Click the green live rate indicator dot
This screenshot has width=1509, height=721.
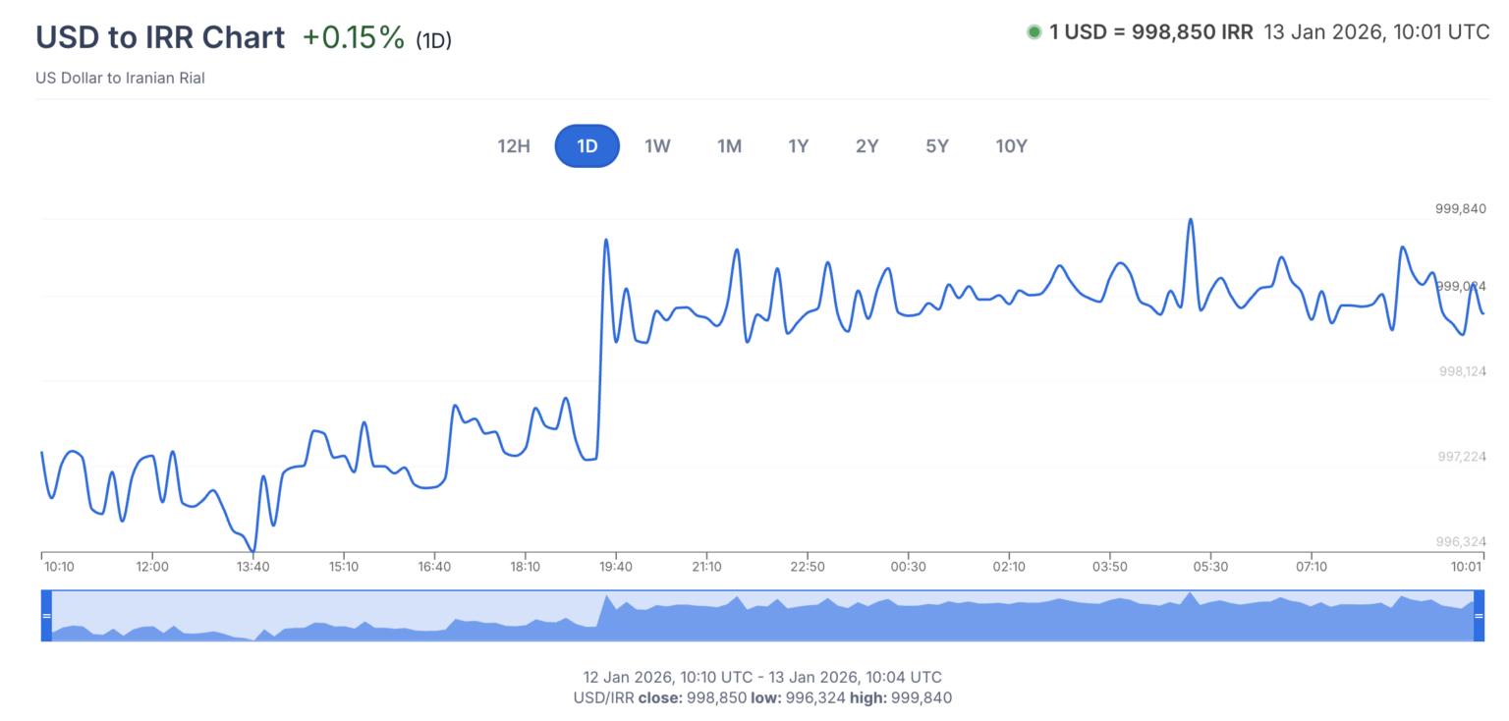1033,31
